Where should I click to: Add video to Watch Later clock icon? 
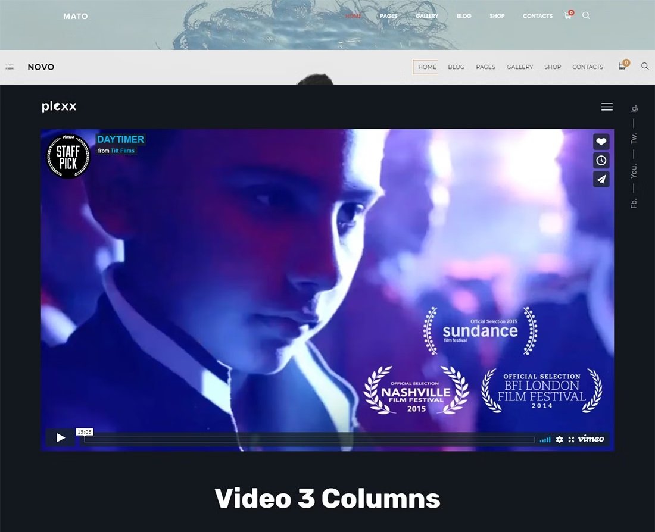pyautogui.click(x=601, y=160)
